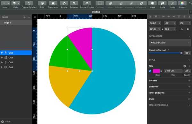
Task: Add a new page
Action: coord(25,17)
